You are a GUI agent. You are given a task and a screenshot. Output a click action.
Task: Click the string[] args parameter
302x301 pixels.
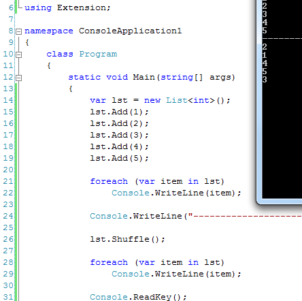[197, 77]
